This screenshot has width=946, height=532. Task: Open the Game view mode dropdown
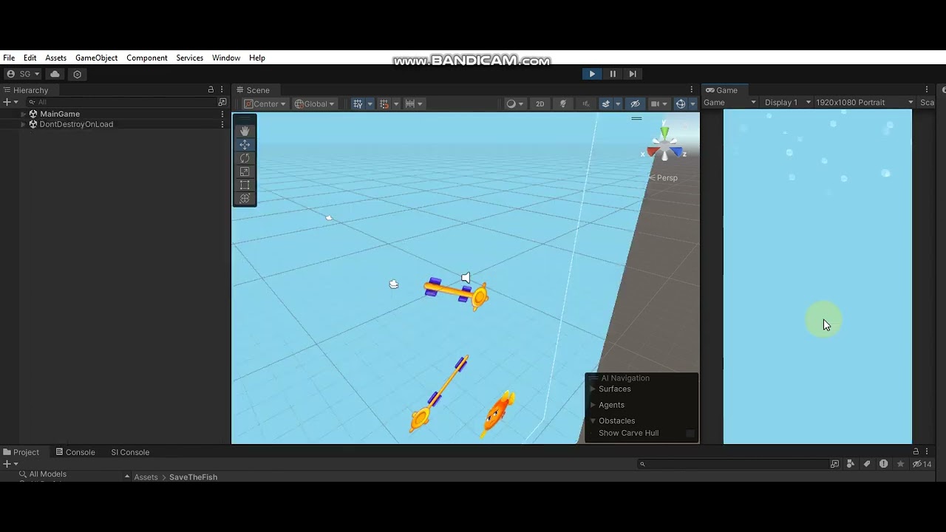click(x=730, y=102)
